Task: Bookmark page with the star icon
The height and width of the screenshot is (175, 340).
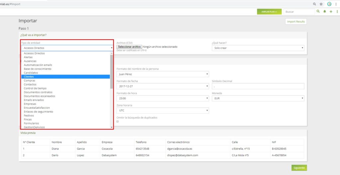Action: point(321,4)
